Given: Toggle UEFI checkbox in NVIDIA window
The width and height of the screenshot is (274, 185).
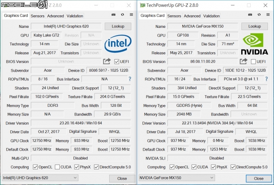Looking at the screenshot, I should tap(253, 62).
